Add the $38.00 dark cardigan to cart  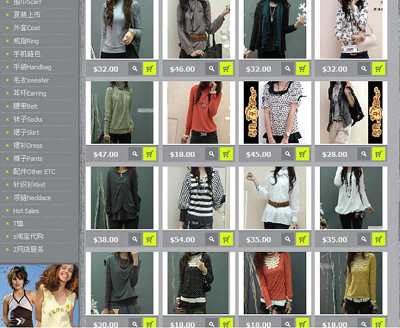(x=150, y=239)
